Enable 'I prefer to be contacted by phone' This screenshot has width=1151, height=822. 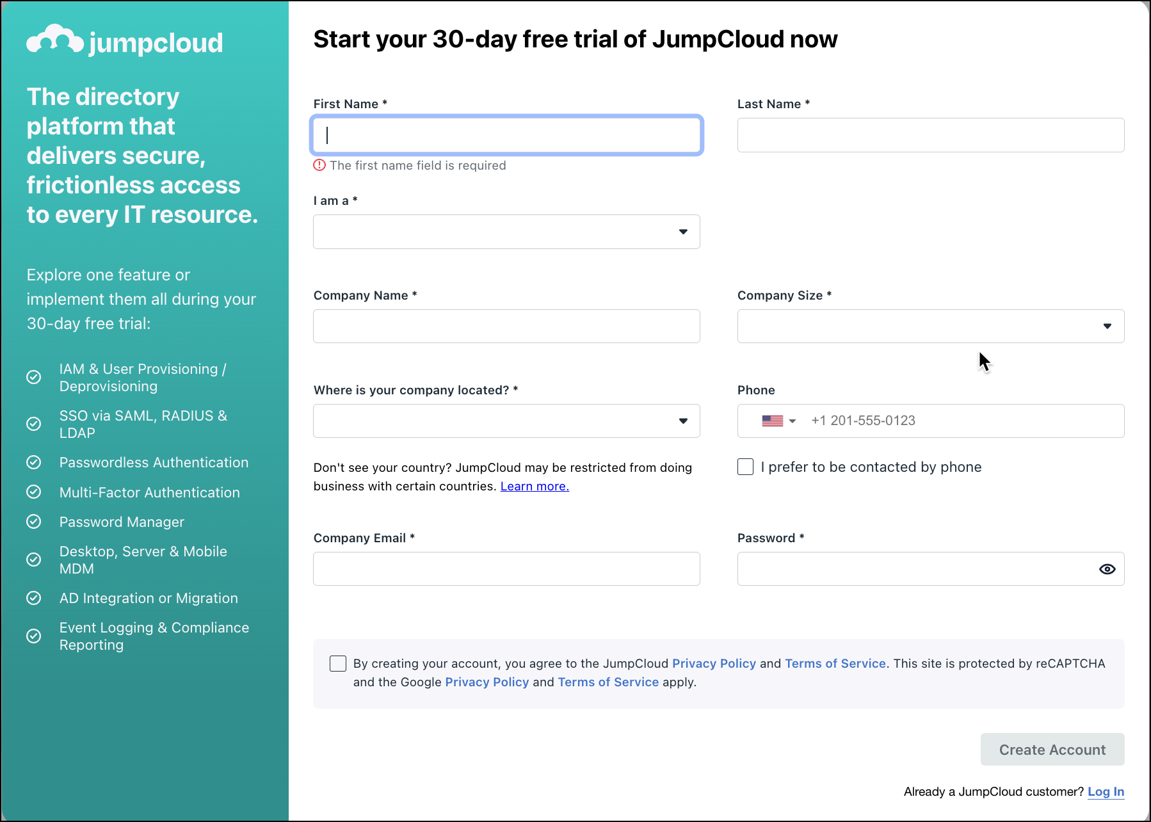tap(745, 467)
